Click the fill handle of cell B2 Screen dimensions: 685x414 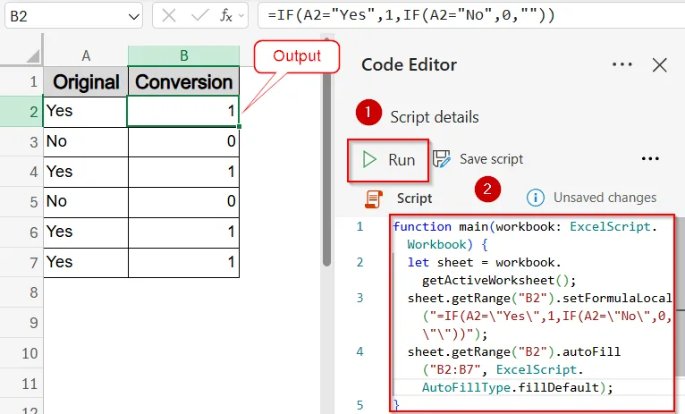239,127
